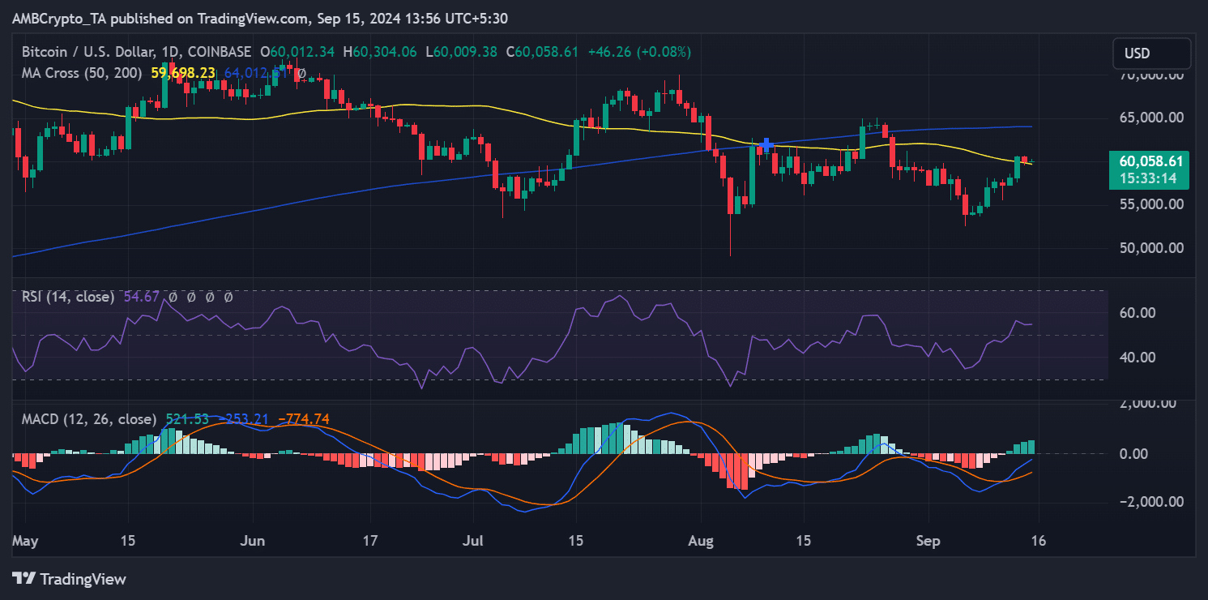Click the MACD signal value -774.74

coord(303,419)
